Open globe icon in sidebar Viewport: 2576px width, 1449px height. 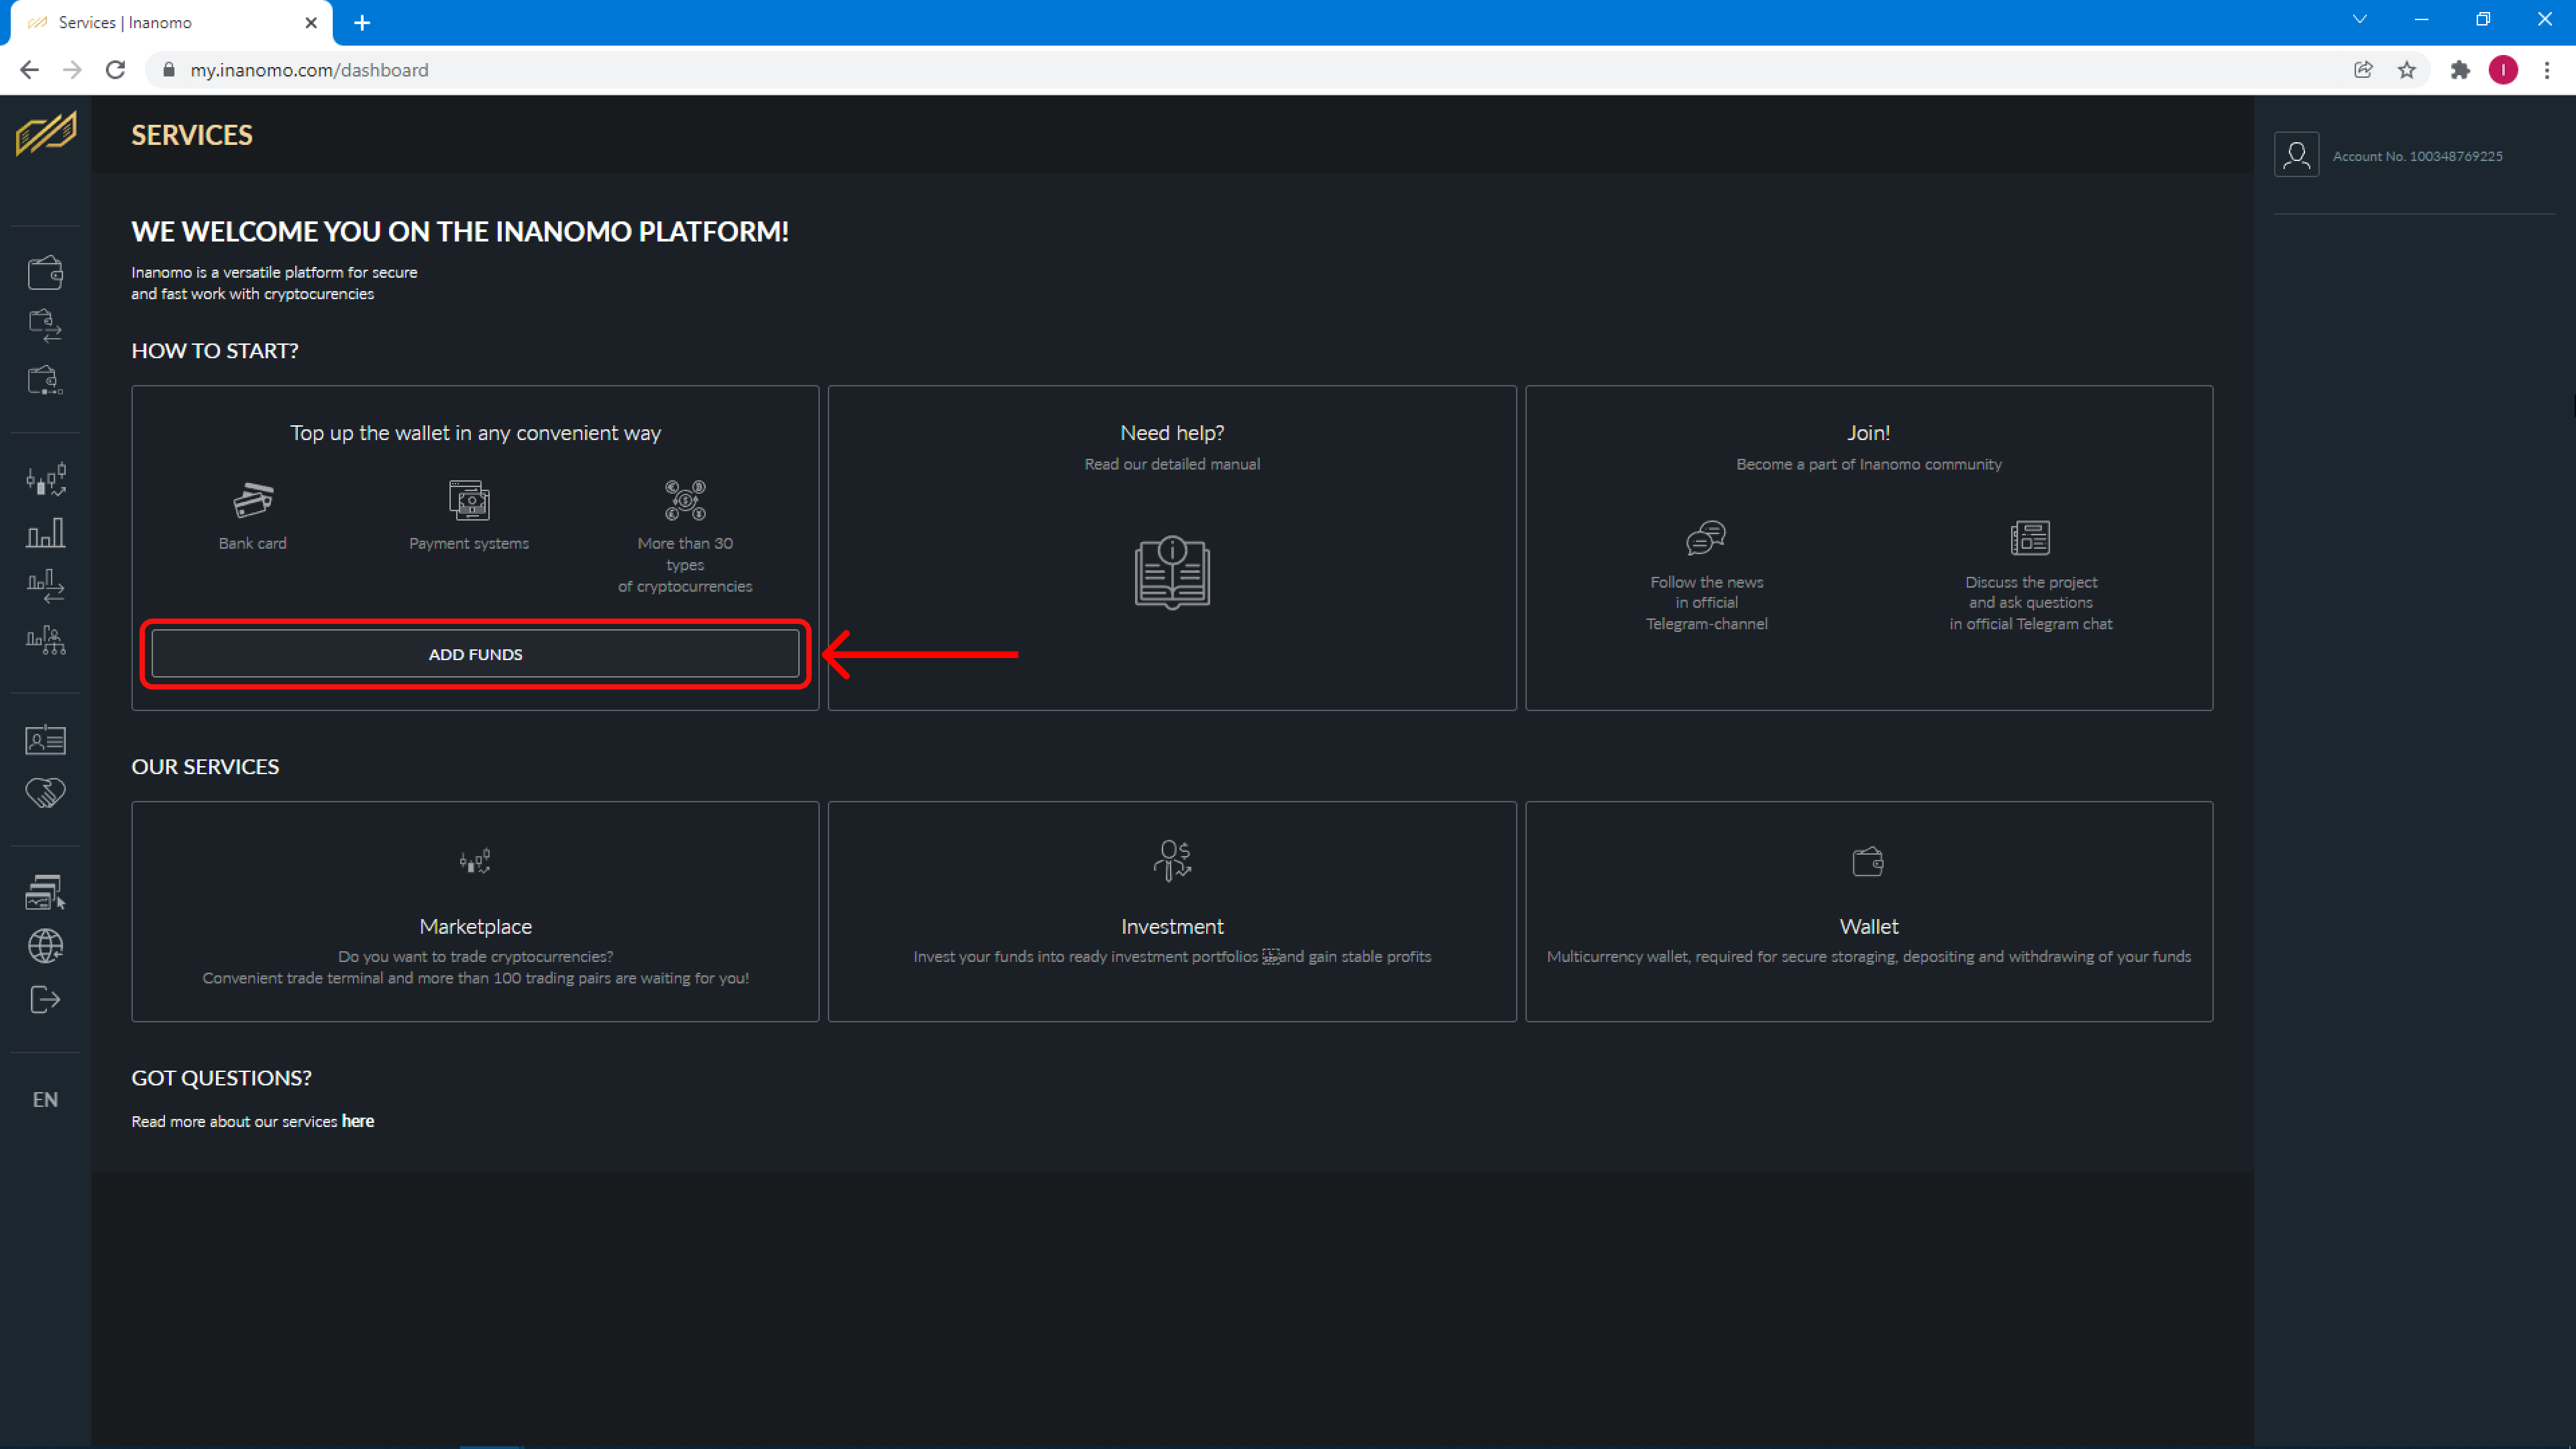45,946
